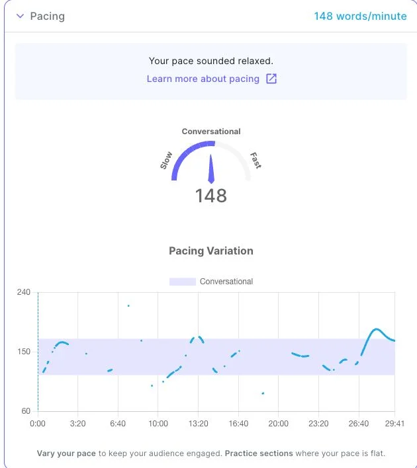Image resolution: width=417 pixels, height=468 pixels.
Task: Click the 148 words/minute summary
Action: (360, 16)
